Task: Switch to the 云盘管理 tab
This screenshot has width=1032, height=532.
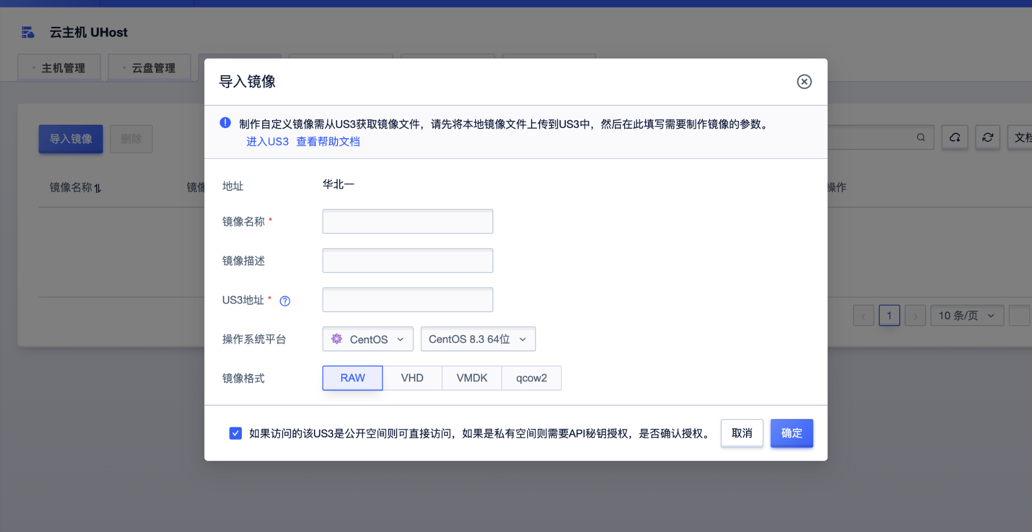Action: coord(149,68)
